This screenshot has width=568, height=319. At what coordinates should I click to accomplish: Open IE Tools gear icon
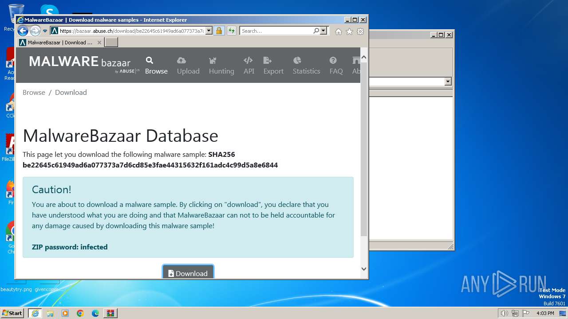point(360,31)
